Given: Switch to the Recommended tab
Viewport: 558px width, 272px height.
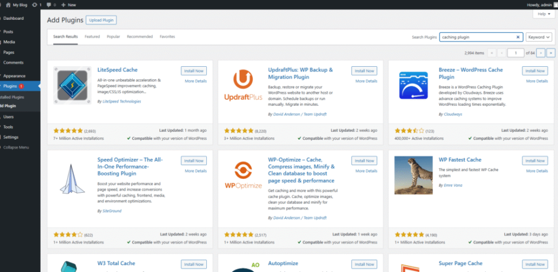Looking at the screenshot, I should click(x=140, y=37).
